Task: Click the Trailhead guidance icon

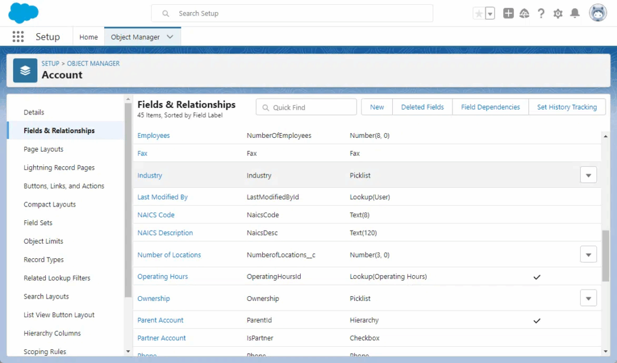Action: coord(524,13)
